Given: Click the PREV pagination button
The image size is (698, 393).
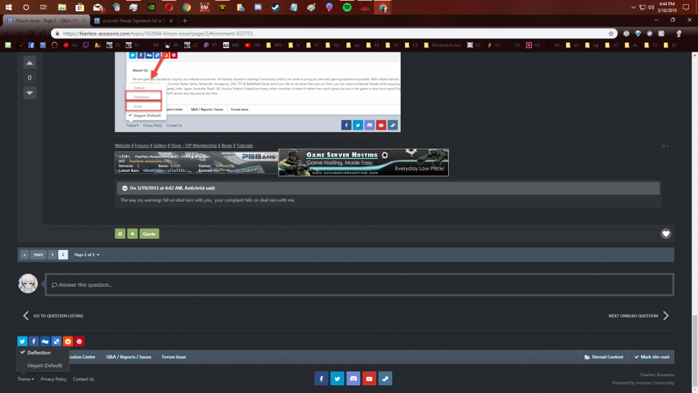Looking at the screenshot, I should pos(38,255).
